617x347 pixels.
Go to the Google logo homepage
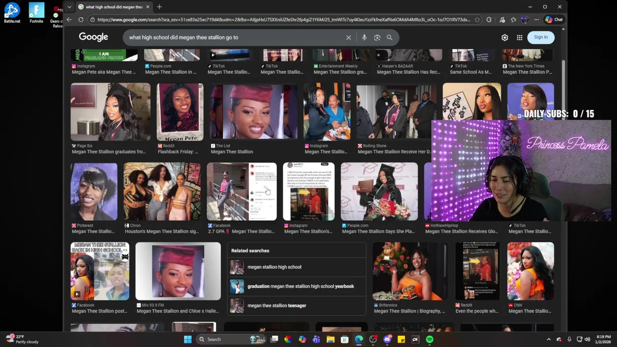tap(94, 37)
